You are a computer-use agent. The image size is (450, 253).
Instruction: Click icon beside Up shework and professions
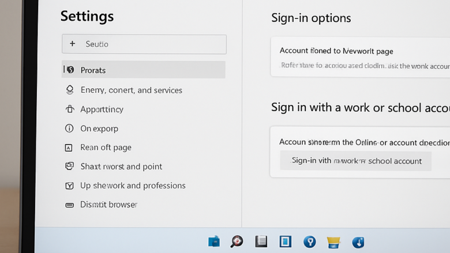[x=69, y=186]
